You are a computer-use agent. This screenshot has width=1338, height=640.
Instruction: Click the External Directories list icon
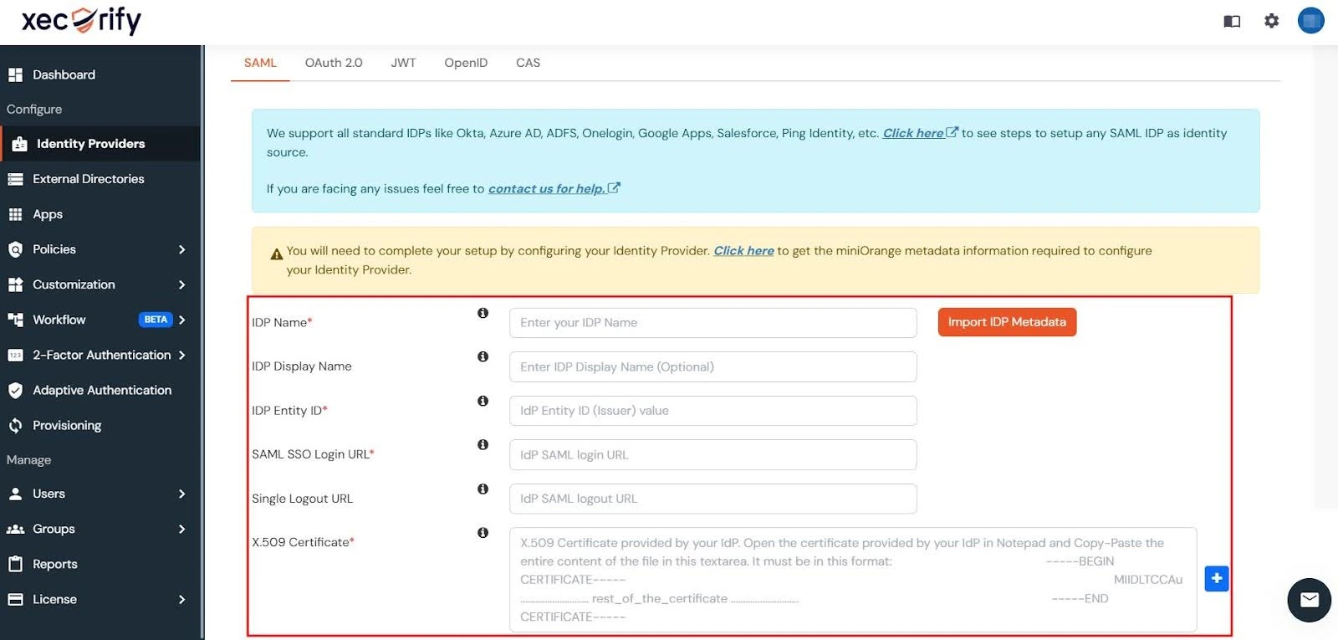click(15, 179)
